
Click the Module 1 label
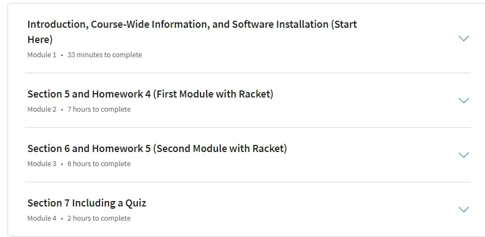42,55
